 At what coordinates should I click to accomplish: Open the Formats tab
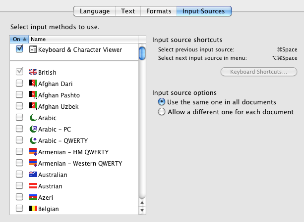pos(159,11)
